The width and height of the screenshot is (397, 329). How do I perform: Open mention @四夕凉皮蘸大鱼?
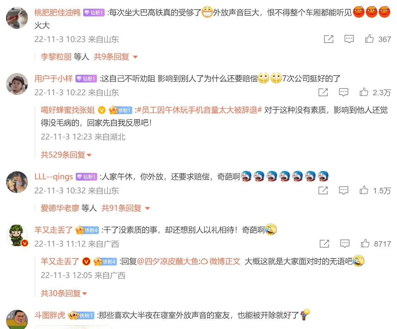click(x=168, y=261)
